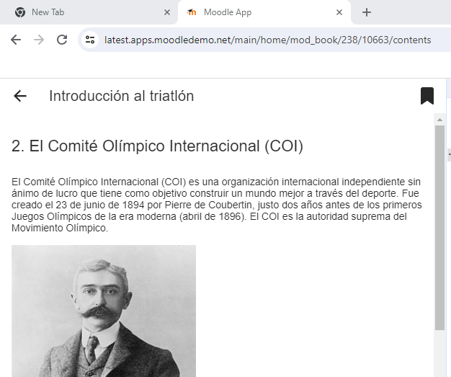Close the Moodle App tab
451x377 pixels.
tap(339, 12)
